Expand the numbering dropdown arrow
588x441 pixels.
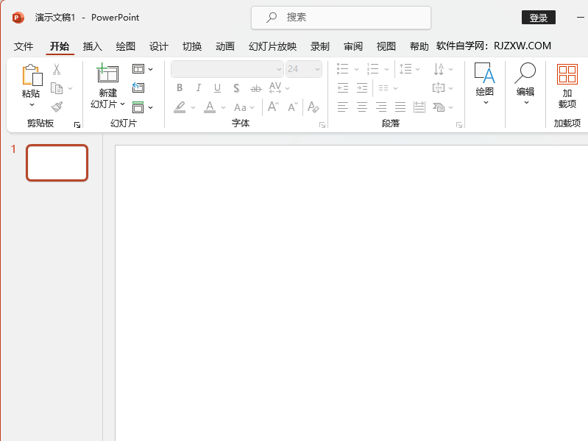point(386,69)
